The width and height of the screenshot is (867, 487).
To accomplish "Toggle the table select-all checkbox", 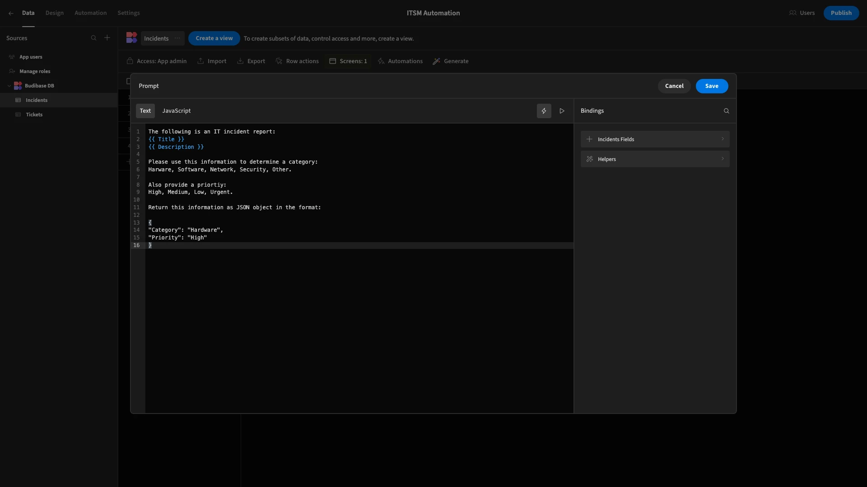I will 128,82.
